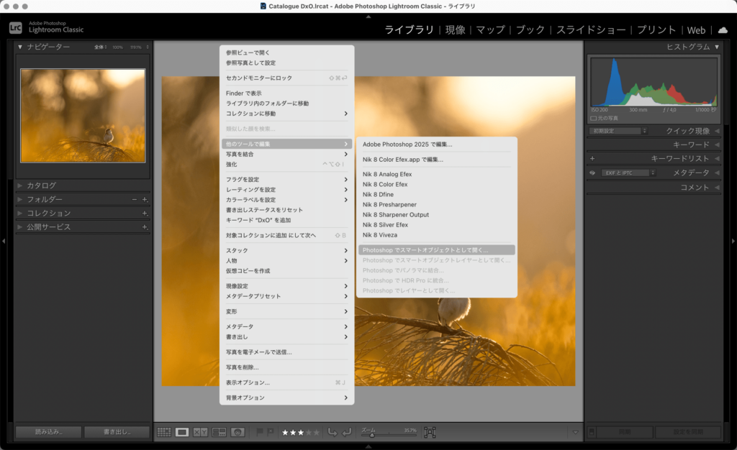The image size is (737, 450).
Task: Set rating to third star
Action: tap(301, 433)
